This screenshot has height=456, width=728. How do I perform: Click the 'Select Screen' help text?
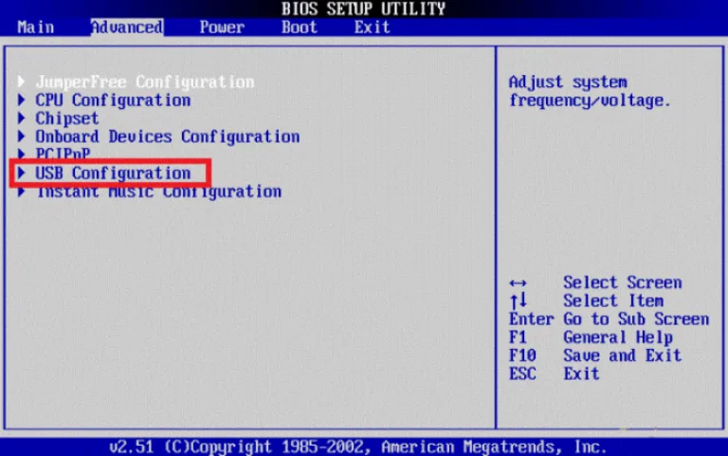click(623, 283)
